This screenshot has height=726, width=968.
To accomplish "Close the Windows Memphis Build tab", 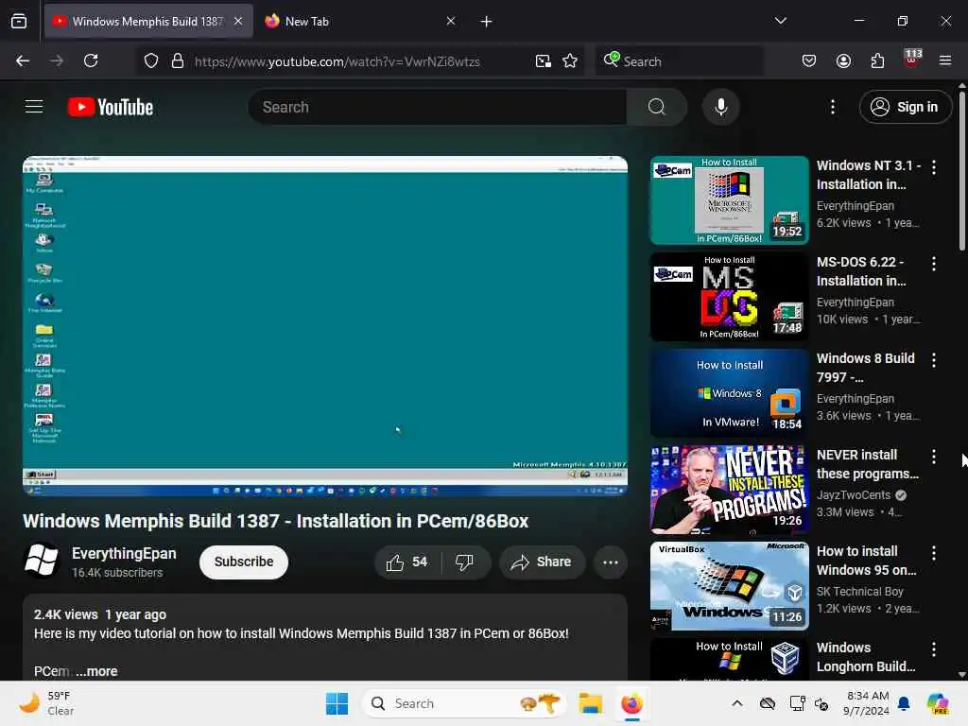I will click(238, 21).
